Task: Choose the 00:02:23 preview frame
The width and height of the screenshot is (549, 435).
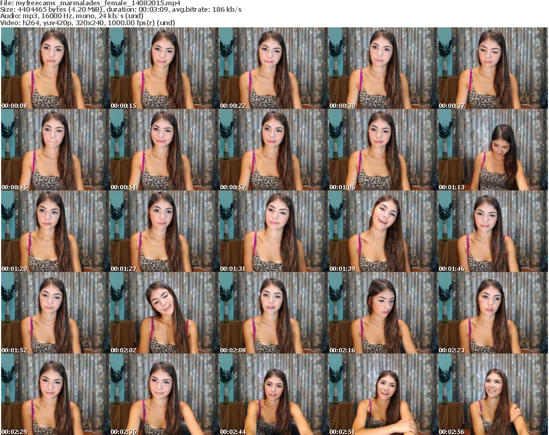Action: point(493,313)
